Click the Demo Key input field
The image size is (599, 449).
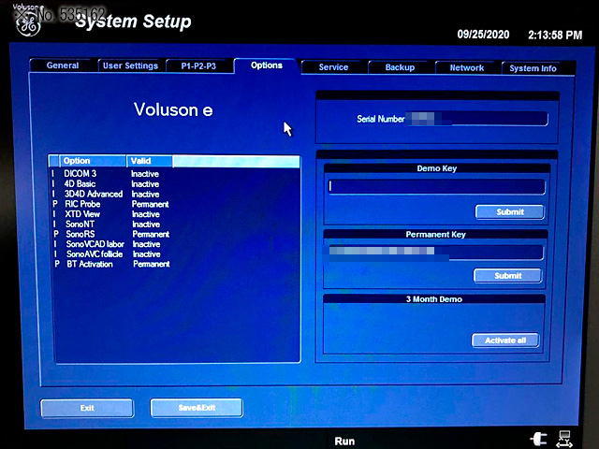pyautogui.click(x=437, y=187)
